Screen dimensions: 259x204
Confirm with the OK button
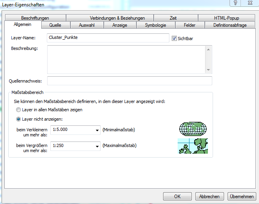(177, 197)
